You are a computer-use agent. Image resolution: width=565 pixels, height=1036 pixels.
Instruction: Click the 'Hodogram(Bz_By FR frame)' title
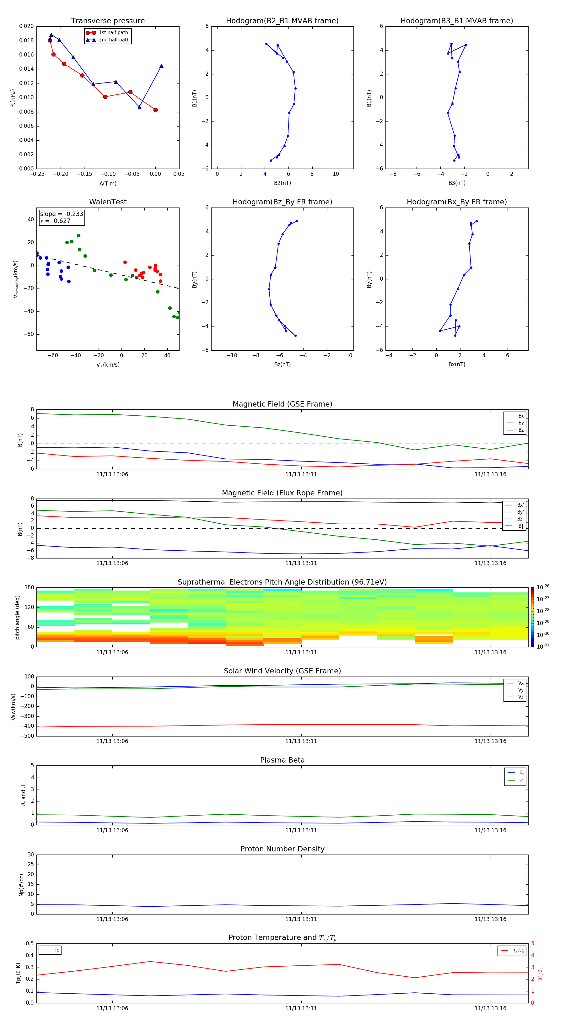[x=282, y=202]
